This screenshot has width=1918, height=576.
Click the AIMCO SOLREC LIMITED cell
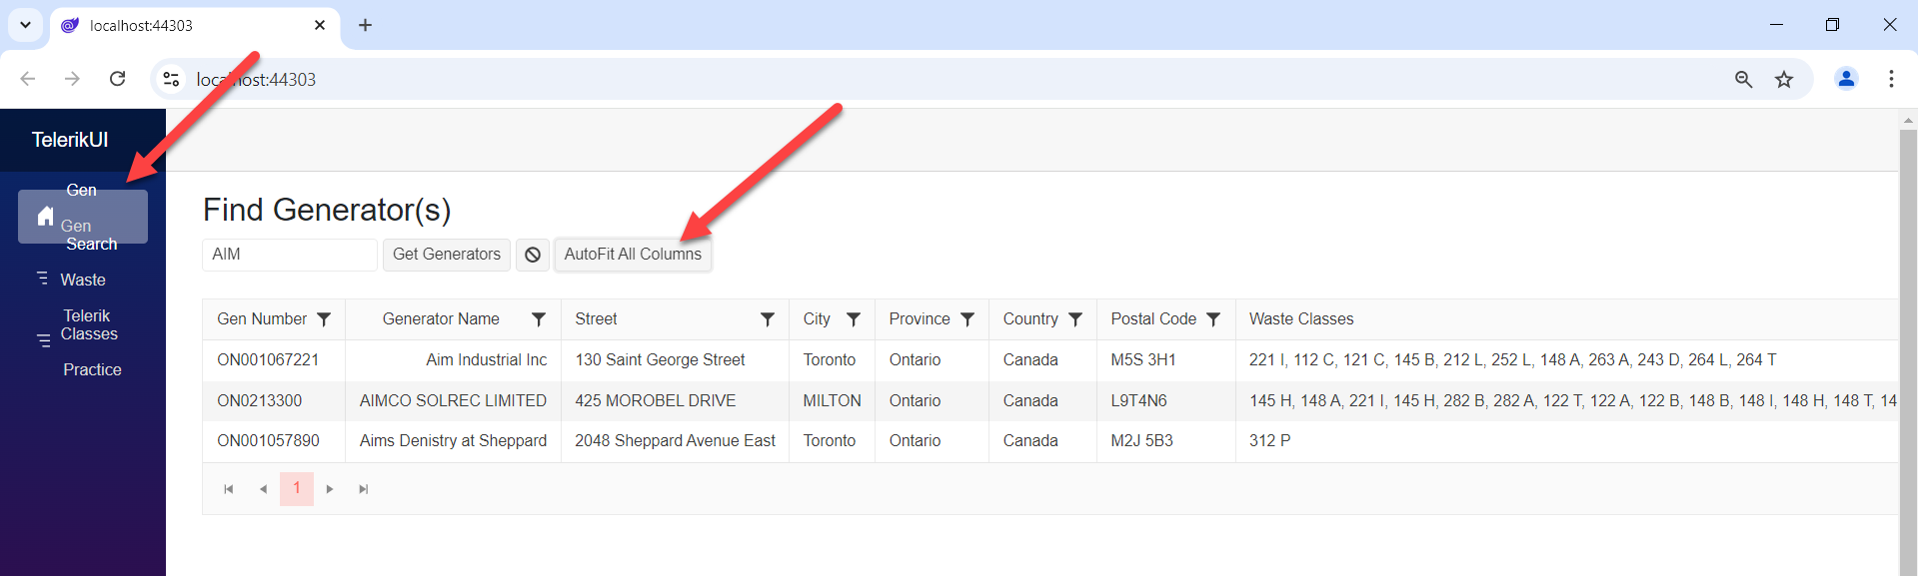(x=454, y=401)
